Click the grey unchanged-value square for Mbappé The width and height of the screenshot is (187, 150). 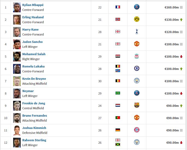pyautogui.click(x=181, y=7)
